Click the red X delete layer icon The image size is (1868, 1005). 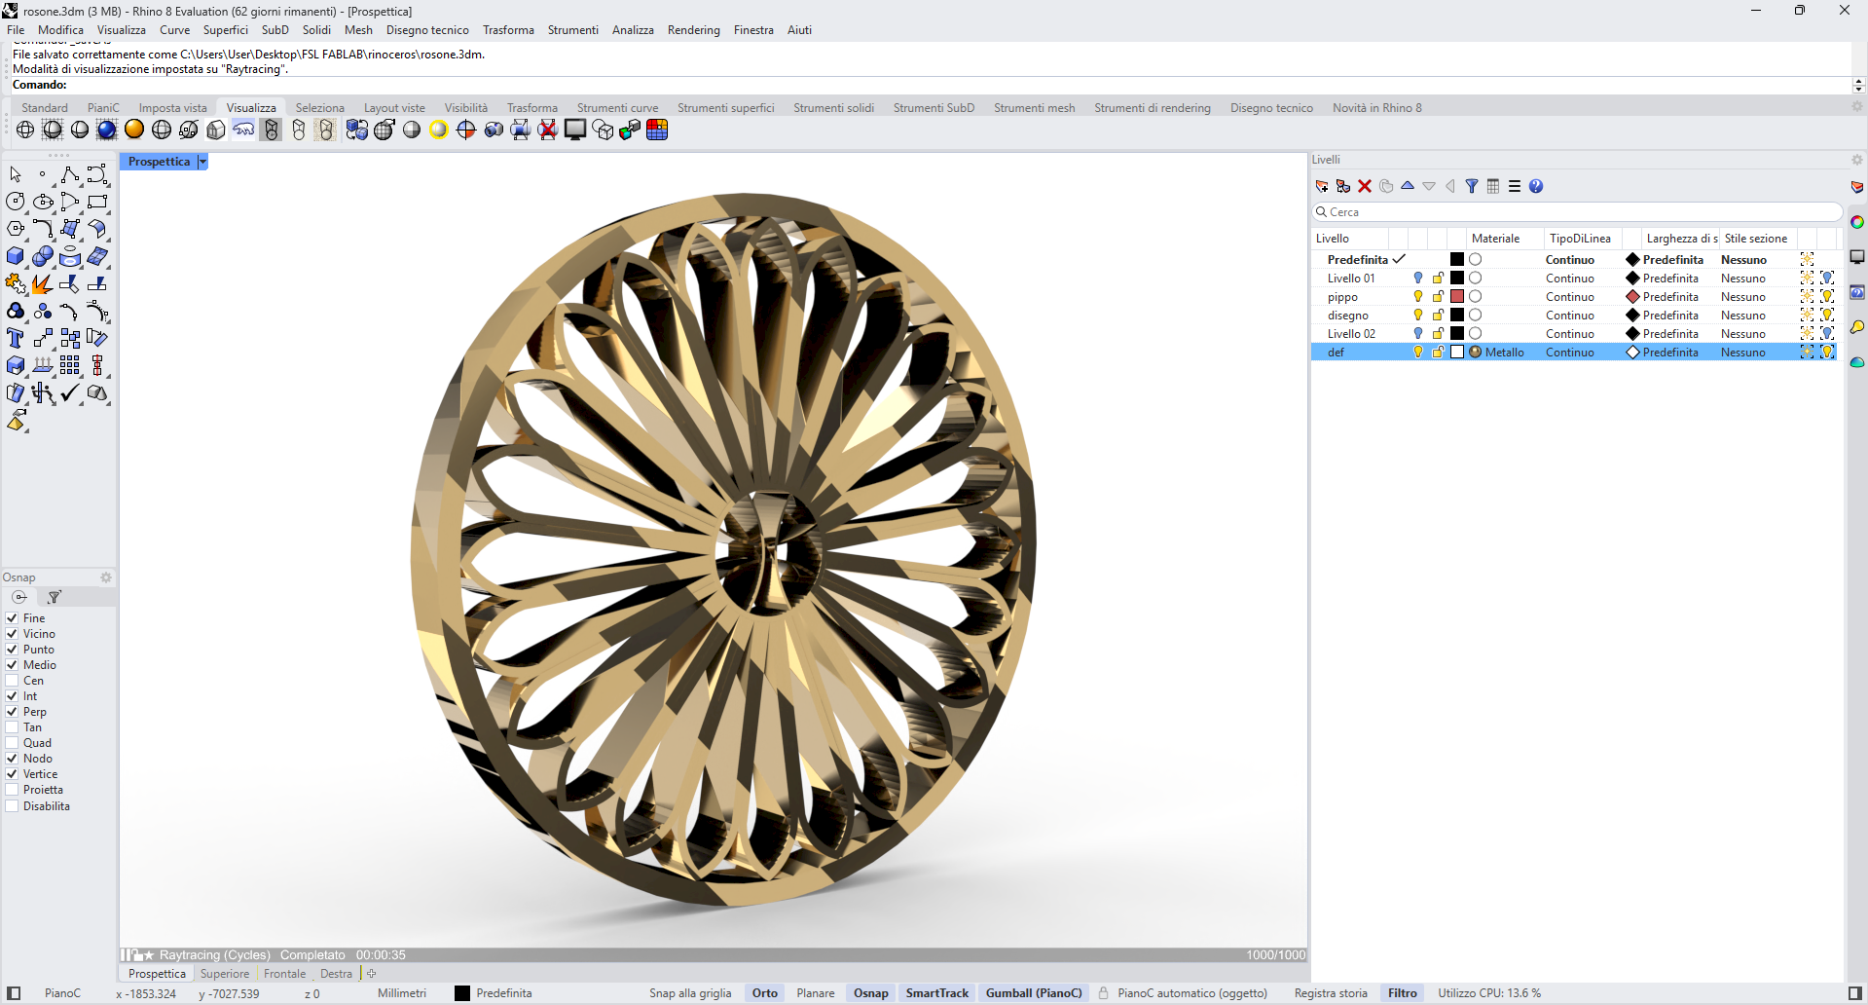coord(1365,186)
